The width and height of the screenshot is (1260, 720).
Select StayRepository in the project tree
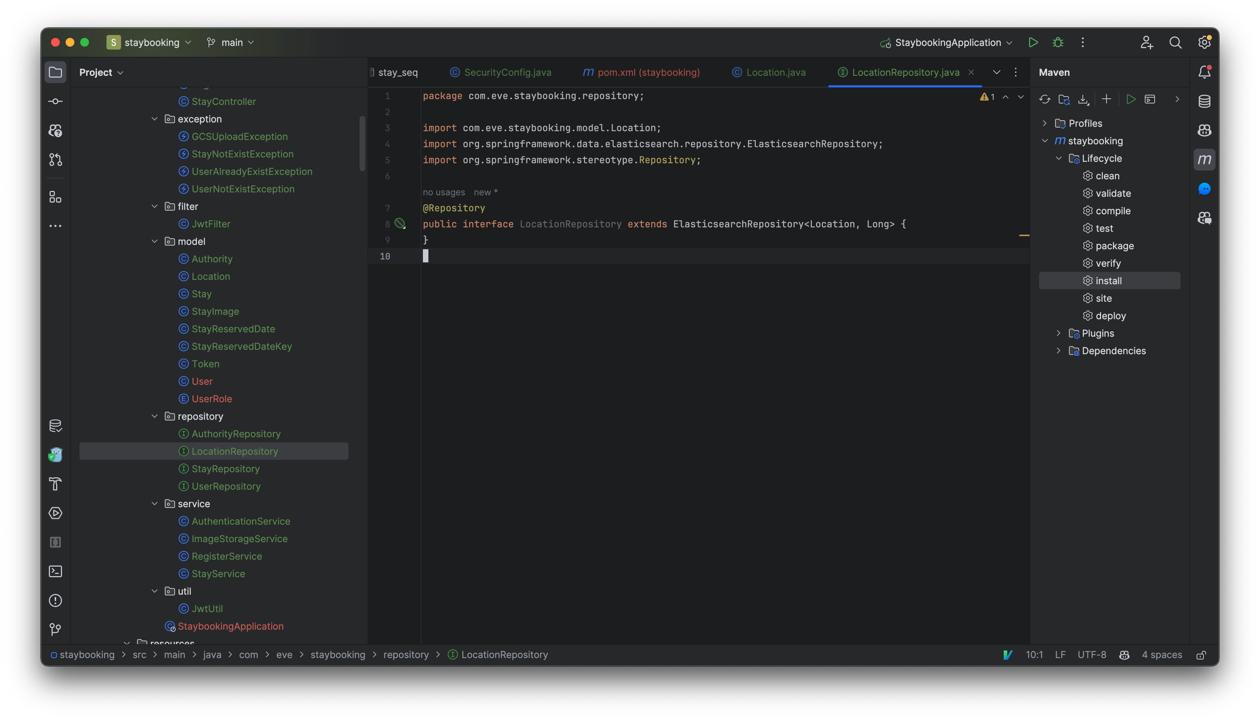[226, 468]
